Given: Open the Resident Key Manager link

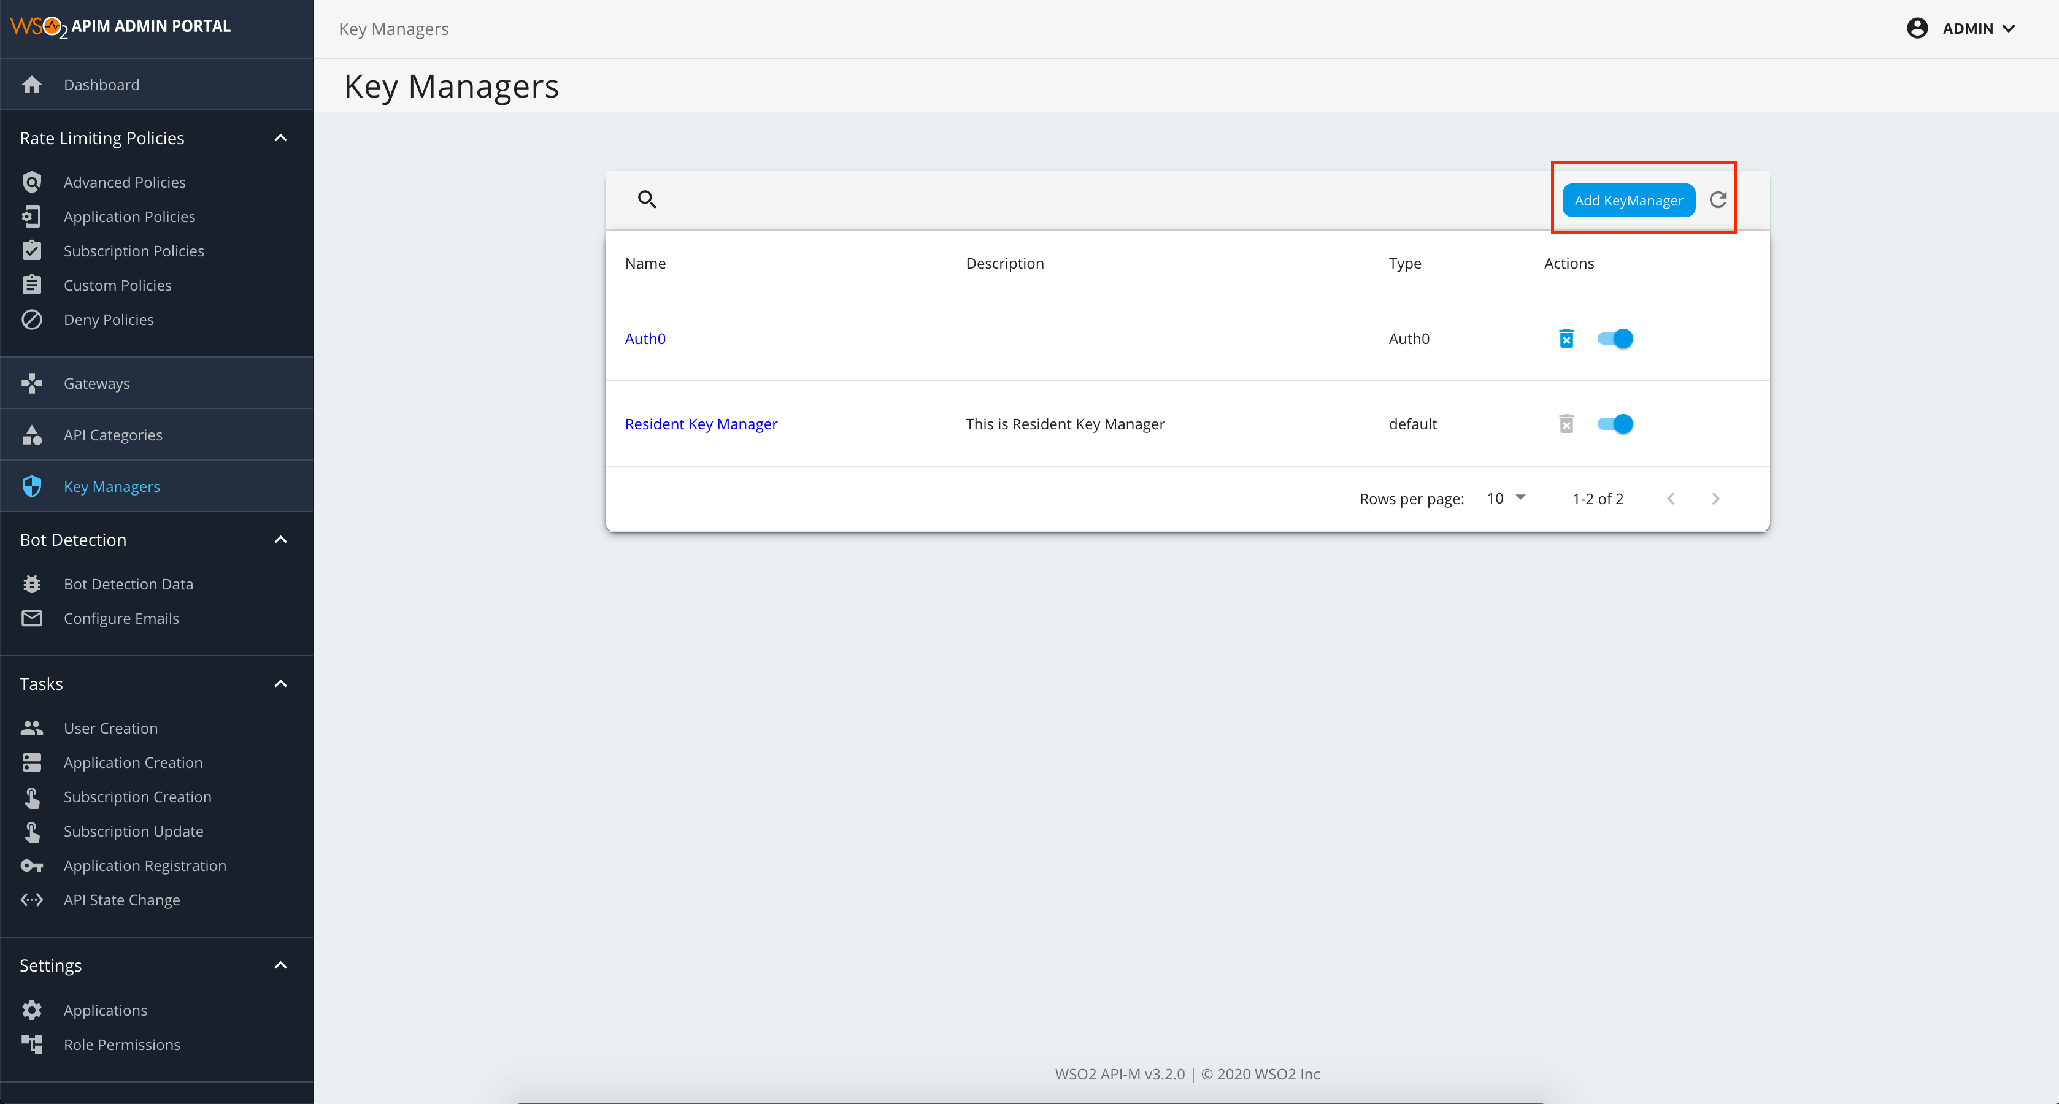Looking at the screenshot, I should point(701,424).
